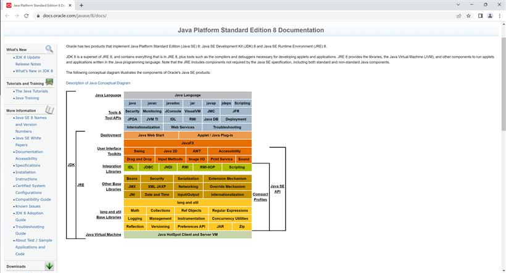Click the Java 2D box
Screen dimensions: 506x273
coord(170,151)
